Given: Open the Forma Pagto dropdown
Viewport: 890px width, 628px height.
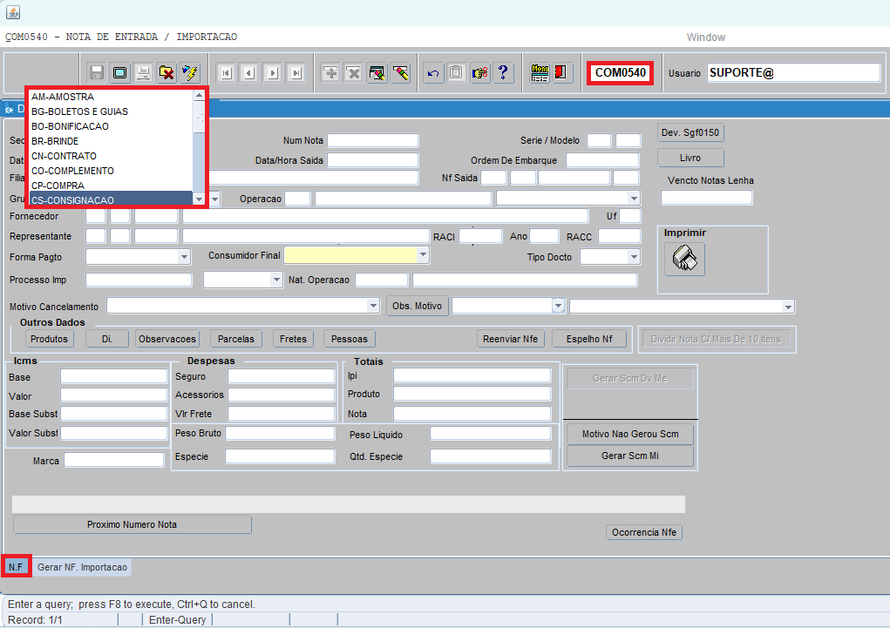Looking at the screenshot, I should tap(183, 257).
